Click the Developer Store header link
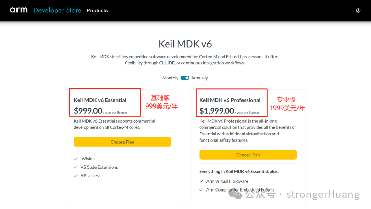 click(57, 10)
